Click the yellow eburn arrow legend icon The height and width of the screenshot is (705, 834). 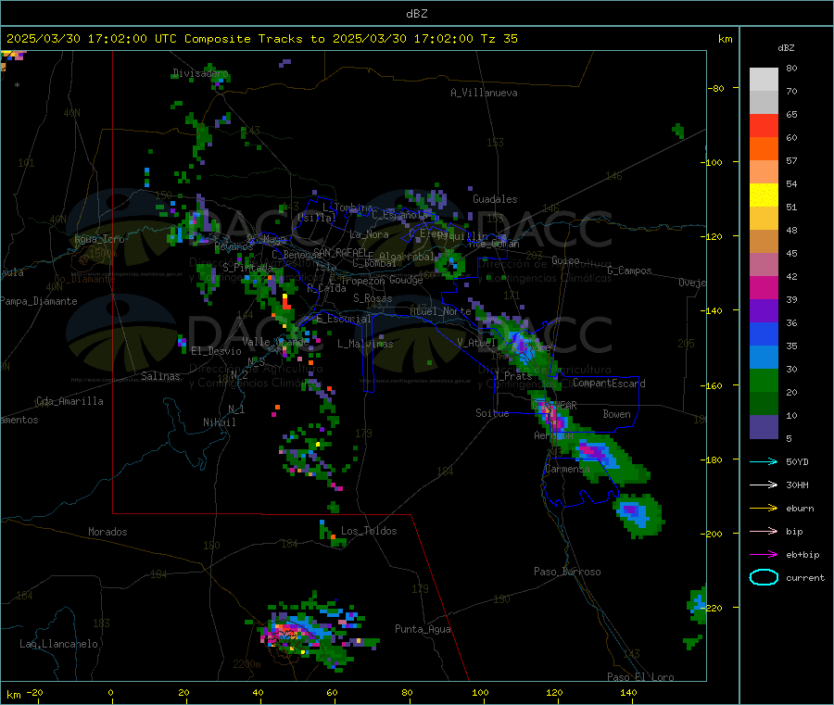click(x=764, y=509)
